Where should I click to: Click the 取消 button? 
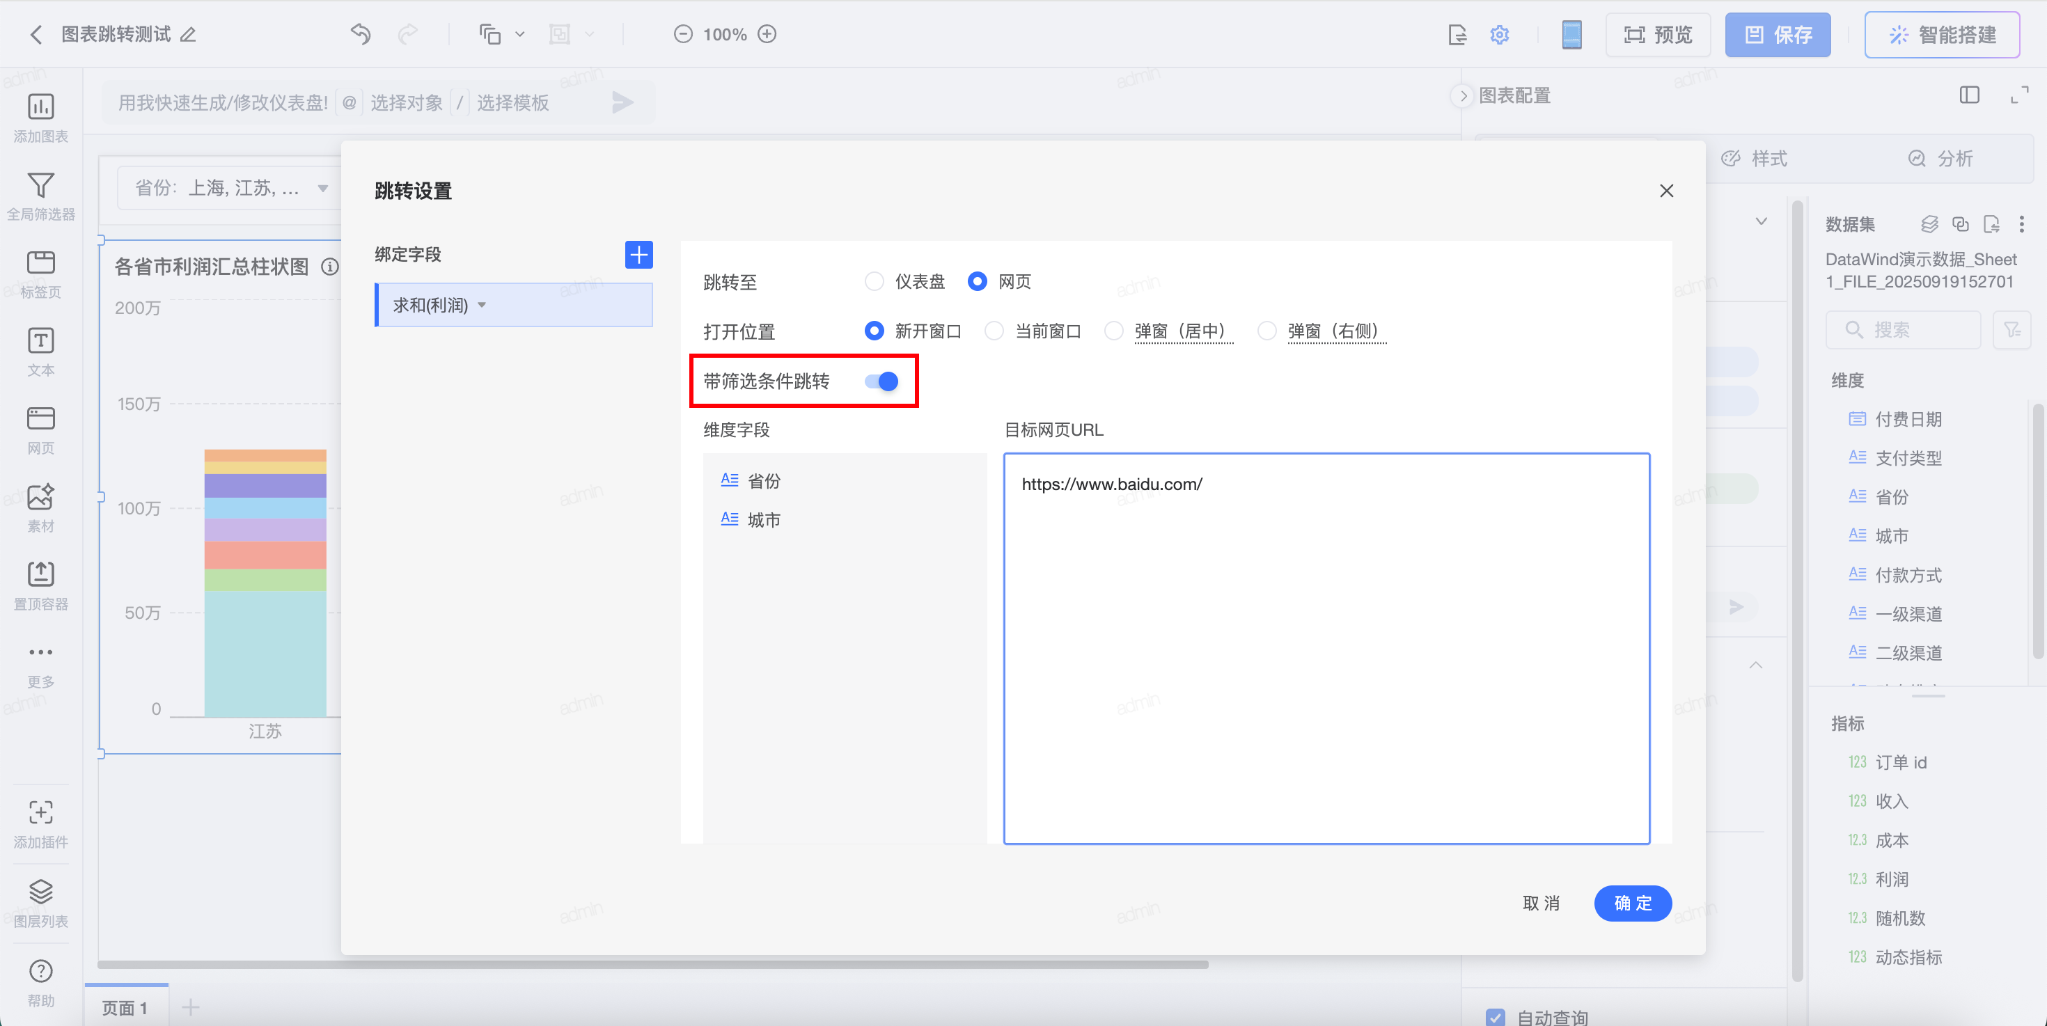click(x=1540, y=903)
